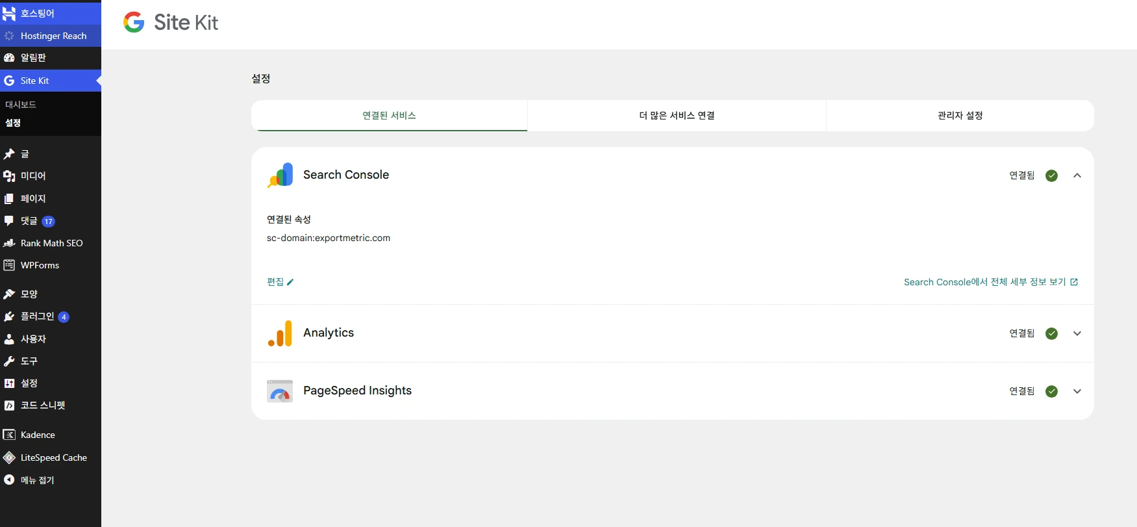Click the Search Console service name
The width and height of the screenshot is (1137, 527).
346,175
